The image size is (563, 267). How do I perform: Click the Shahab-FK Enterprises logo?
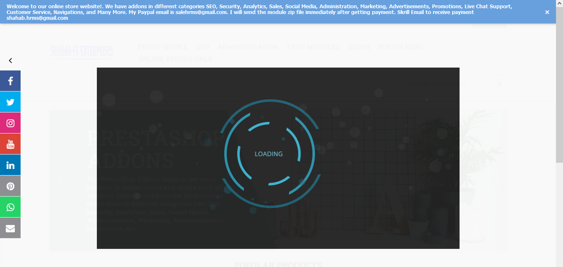coord(82,52)
